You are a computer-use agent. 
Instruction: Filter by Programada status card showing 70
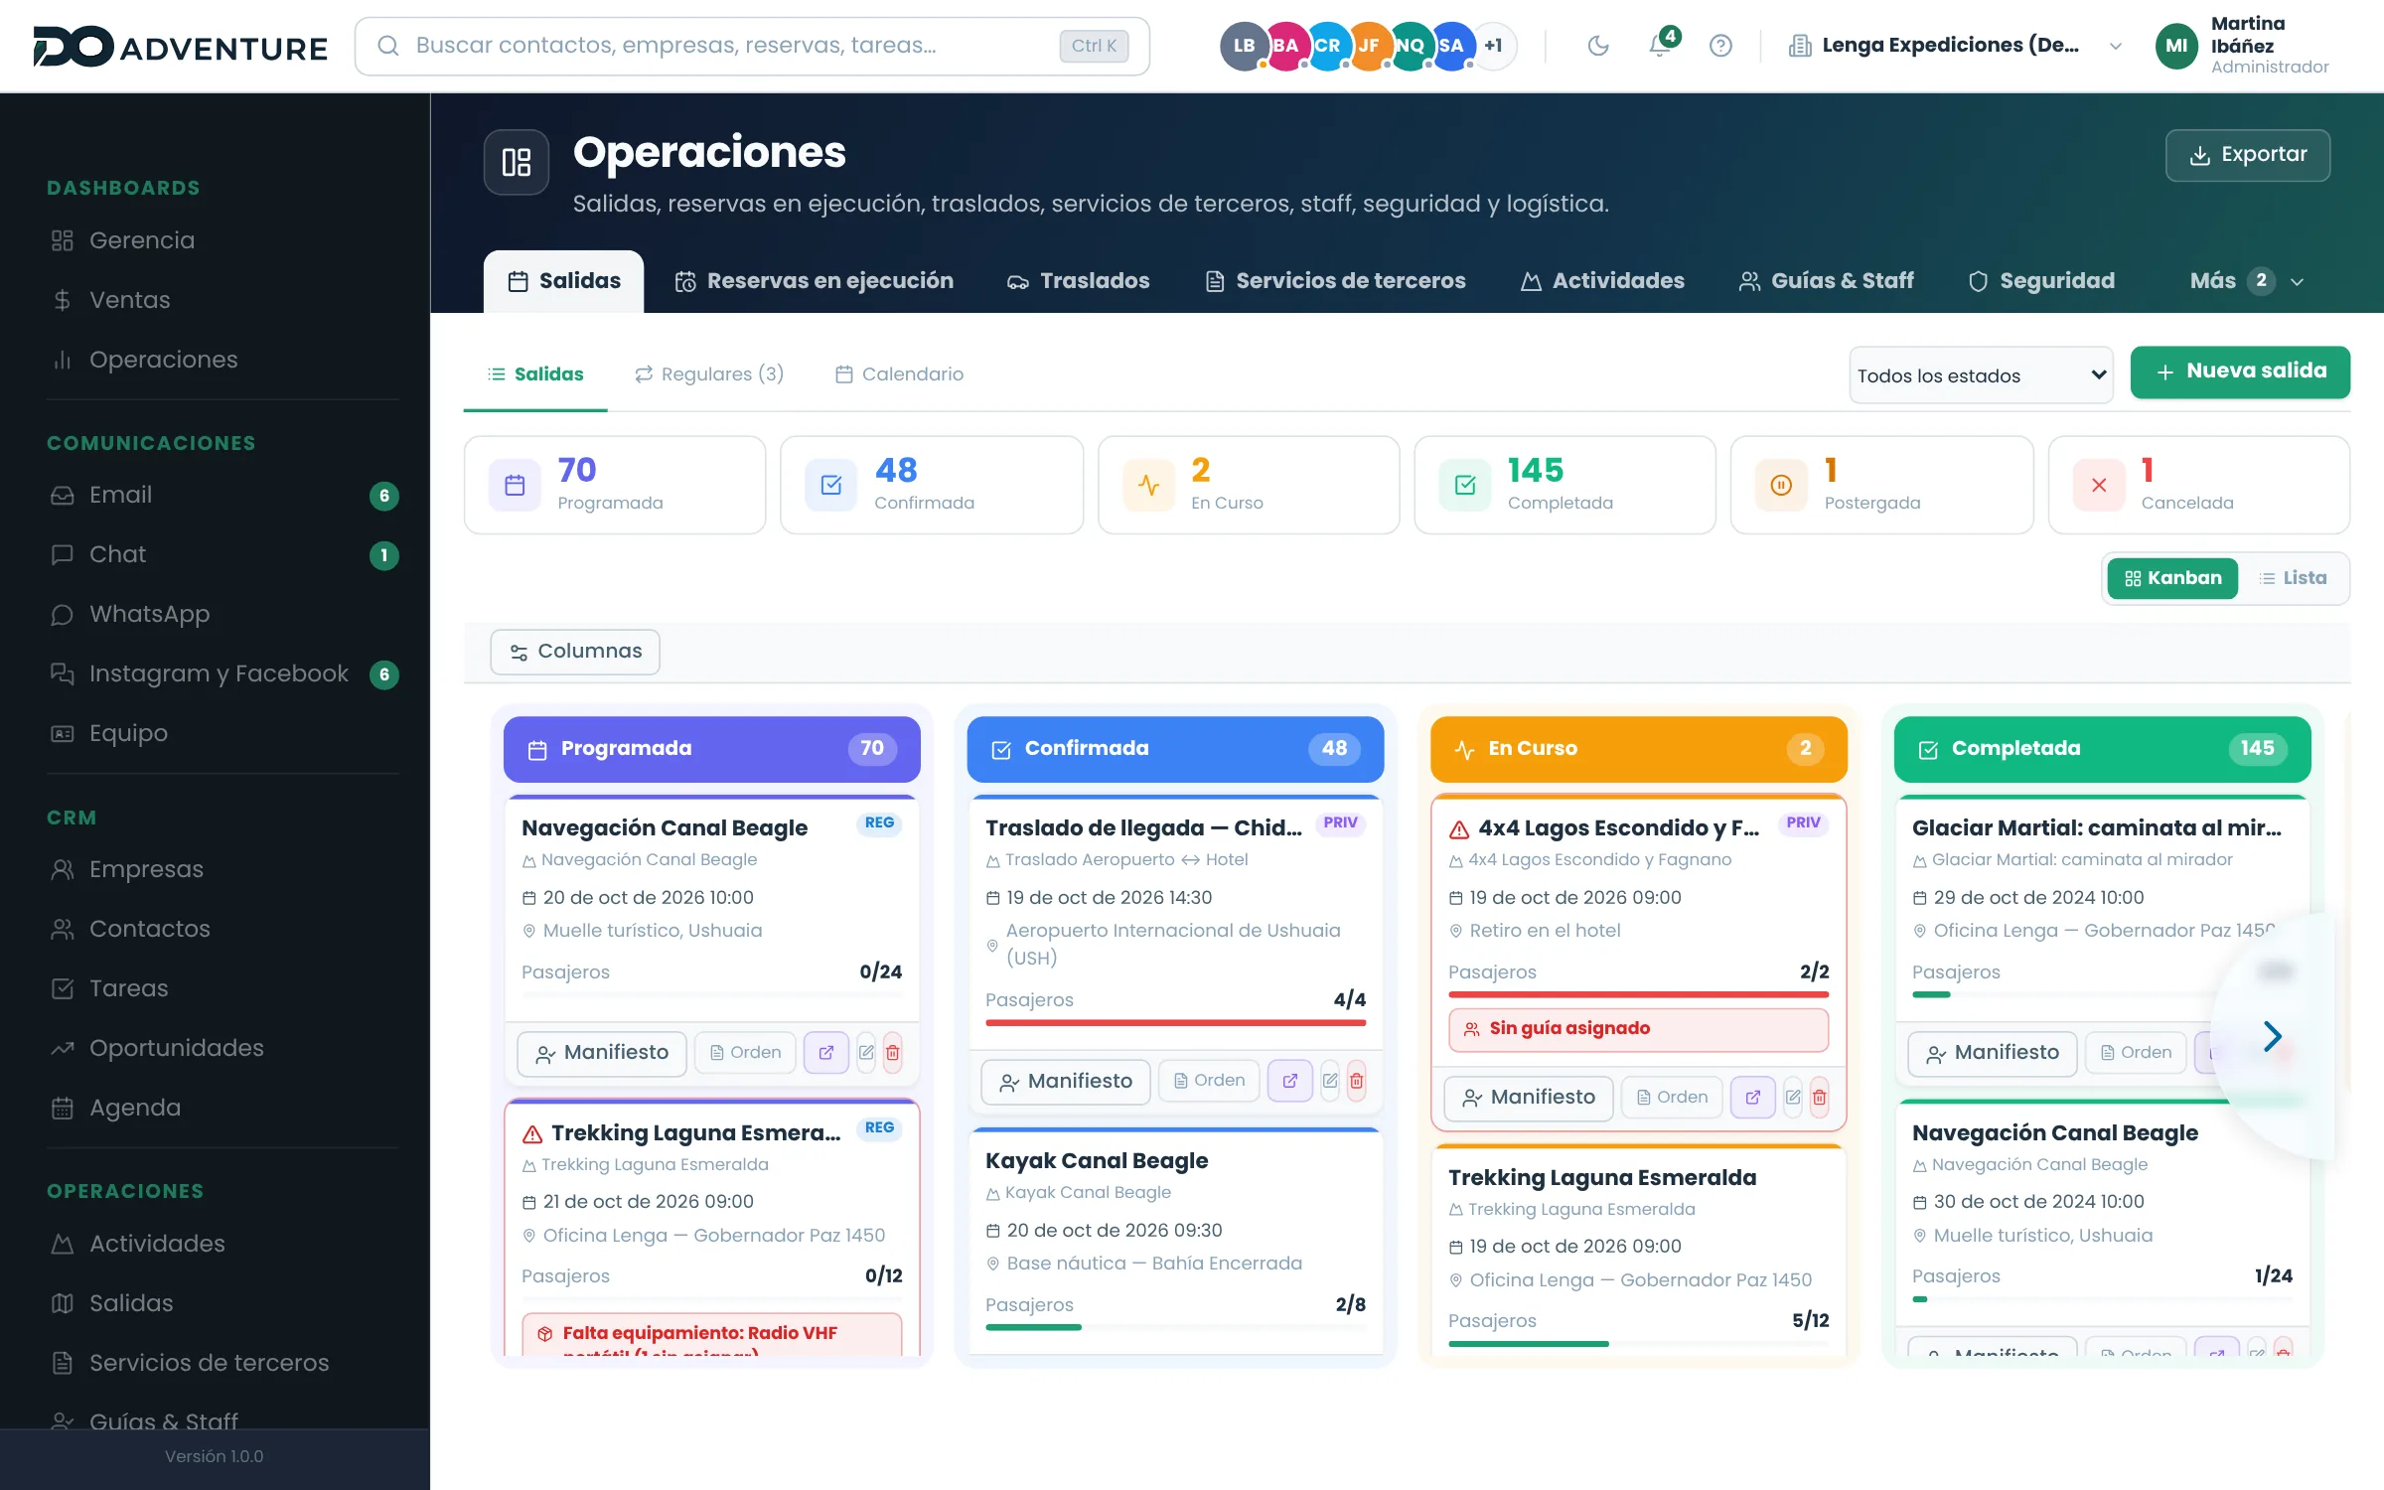tap(615, 485)
